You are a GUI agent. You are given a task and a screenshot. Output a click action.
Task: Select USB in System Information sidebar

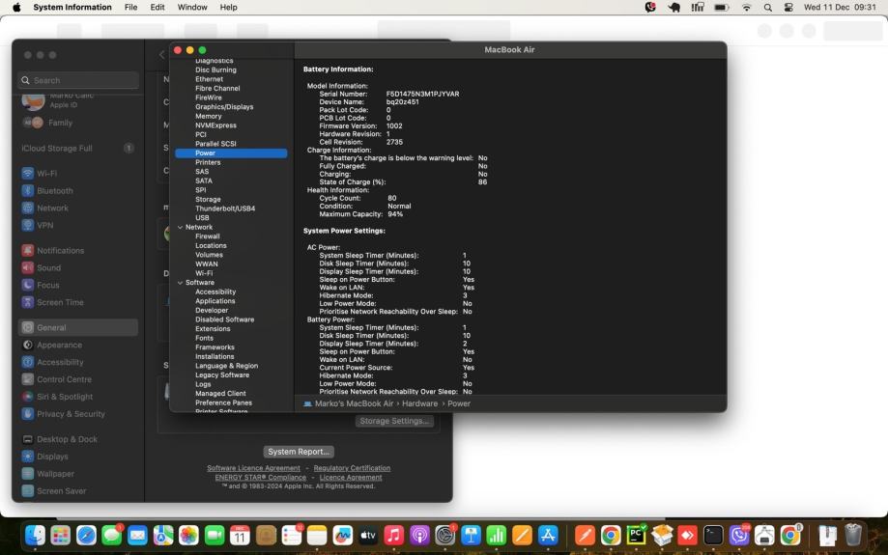click(202, 218)
